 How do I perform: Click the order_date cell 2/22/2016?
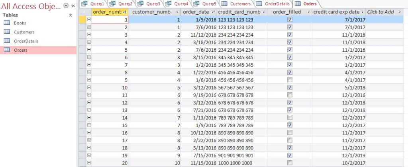[x=199, y=140]
